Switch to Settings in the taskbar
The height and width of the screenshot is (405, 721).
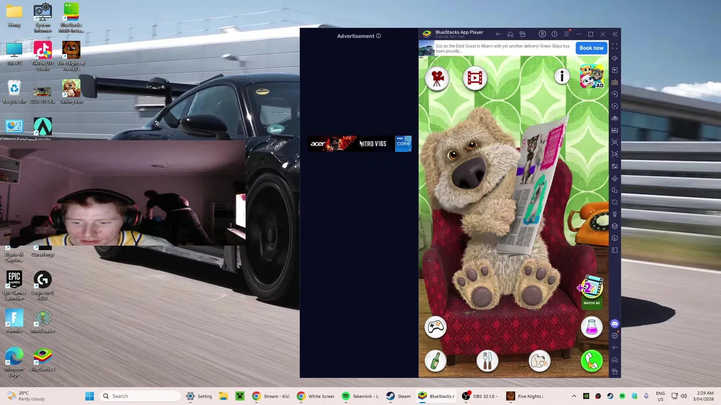click(x=199, y=396)
